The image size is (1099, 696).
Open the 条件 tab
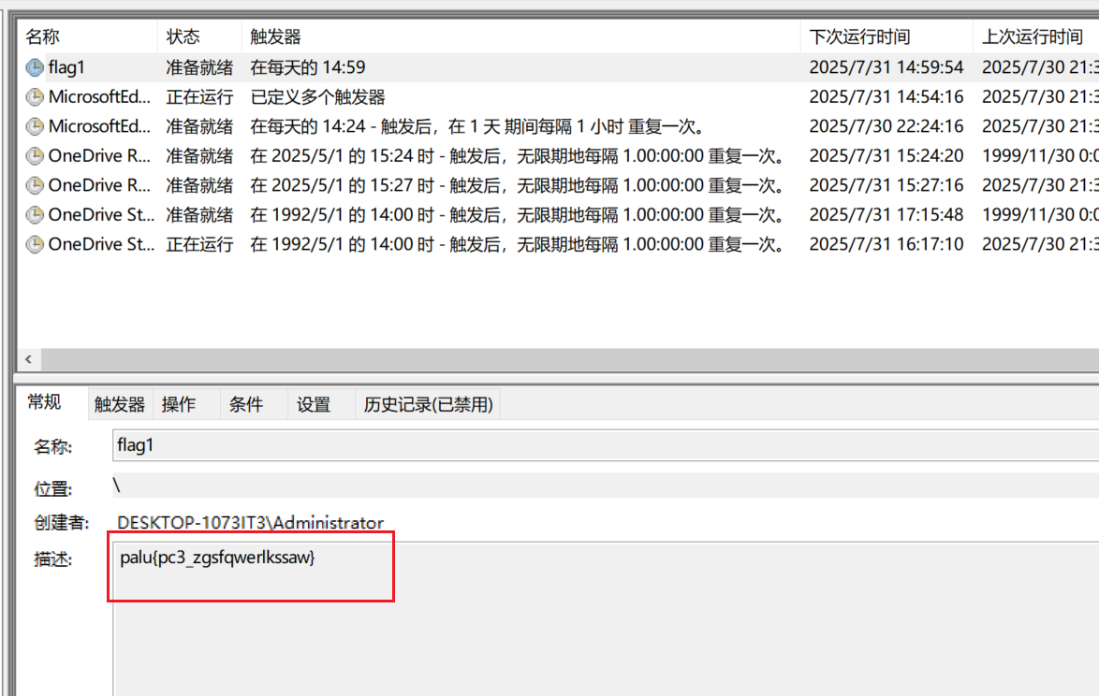point(246,404)
